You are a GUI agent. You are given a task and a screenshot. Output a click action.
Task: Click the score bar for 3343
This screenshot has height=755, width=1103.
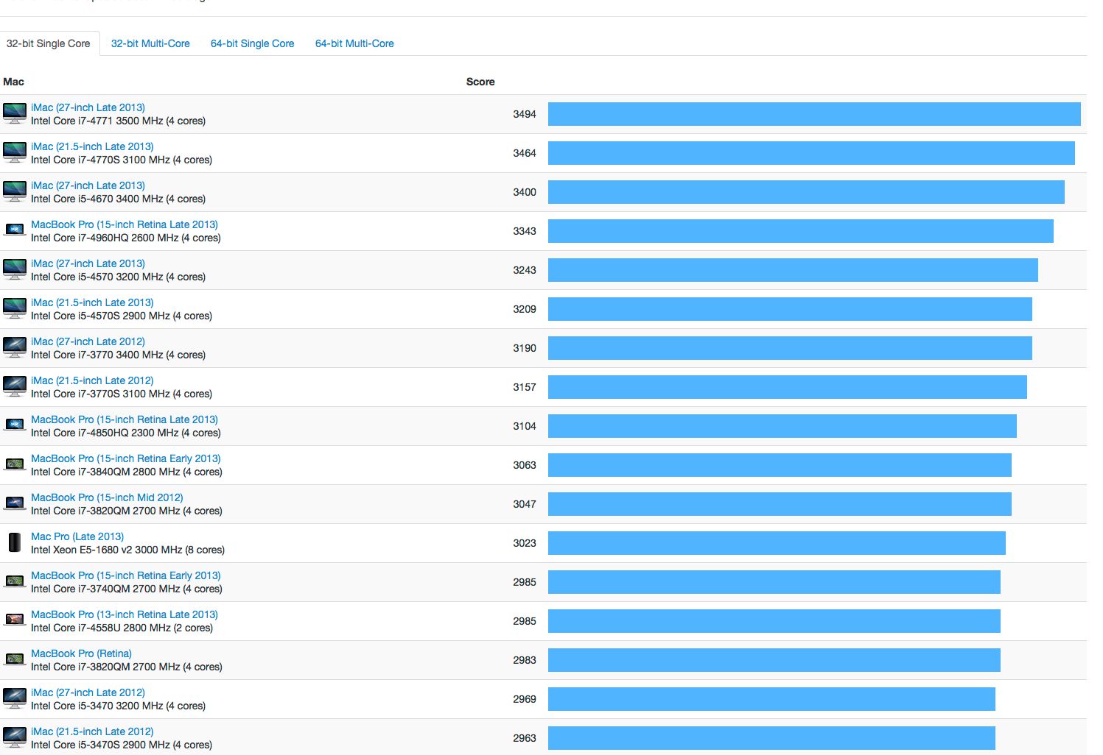[x=801, y=231]
